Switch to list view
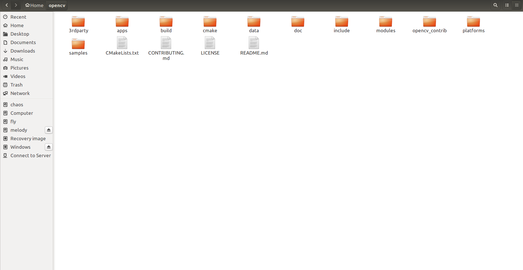 pyautogui.click(x=507, y=5)
